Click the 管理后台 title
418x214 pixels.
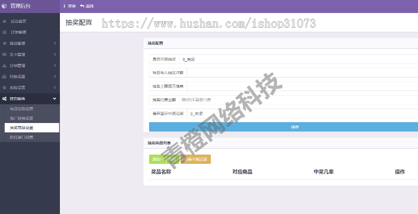pyautogui.click(x=20, y=6)
